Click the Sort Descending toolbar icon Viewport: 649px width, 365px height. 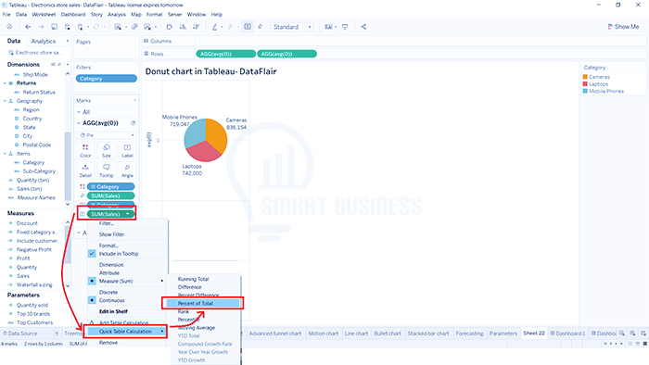pyautogui.click(x=196, y=27)
